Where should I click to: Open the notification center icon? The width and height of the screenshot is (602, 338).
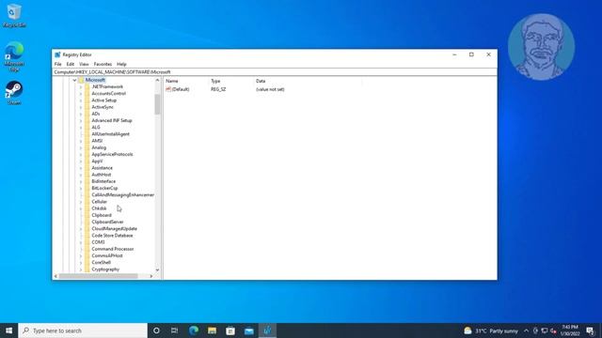[x=590, y=330]
